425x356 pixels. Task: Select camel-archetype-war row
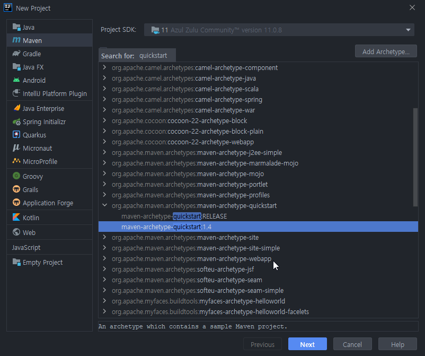(x=258, y=110)
